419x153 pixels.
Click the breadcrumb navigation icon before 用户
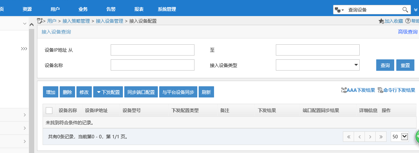click(x=40, y=21)
